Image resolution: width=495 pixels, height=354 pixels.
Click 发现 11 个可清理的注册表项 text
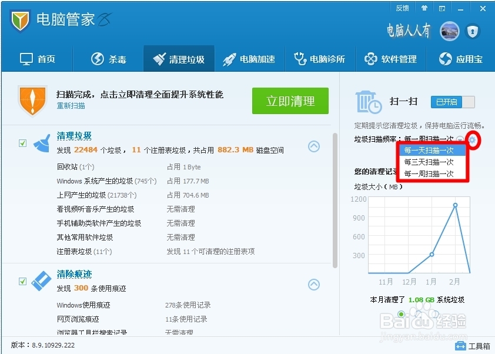point(210,251)
